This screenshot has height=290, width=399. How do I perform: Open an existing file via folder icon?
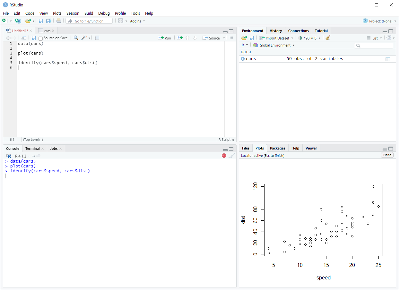[x=28, y=21]
